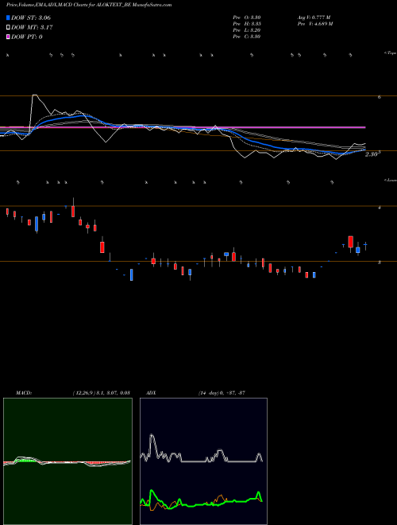The height and width of the screenshot is (525, 397).
Task: Click the 'MACD:' indicator label
Action: click(x=24, y=393)
